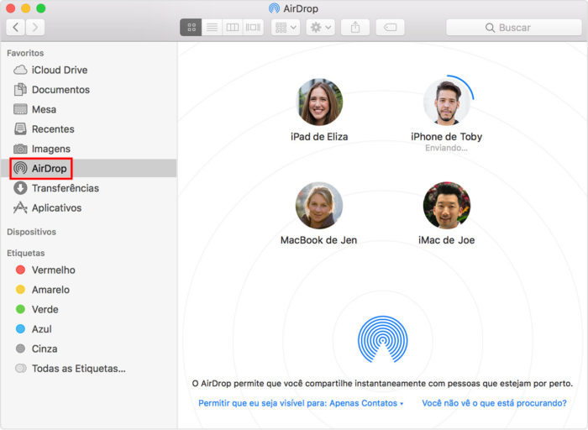Open Recentes in the sidebar
This screenshot has height=430, width=588.
89,129
